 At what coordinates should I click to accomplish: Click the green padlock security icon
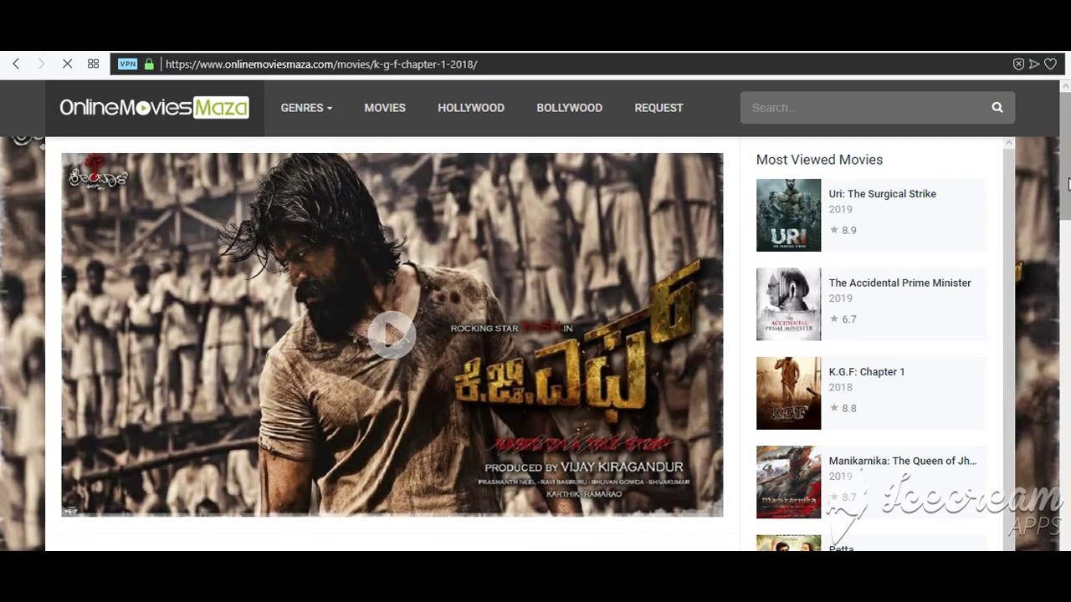(149, 64)
